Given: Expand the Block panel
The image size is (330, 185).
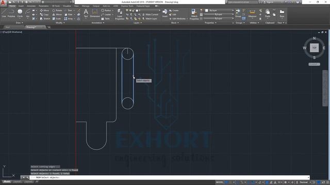Looking at the screenshot, I should tap(175, 23).
